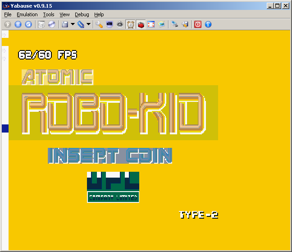The image size is (292, 252).
Task: Click the Yabause logo in title bar
Action: 6,6
